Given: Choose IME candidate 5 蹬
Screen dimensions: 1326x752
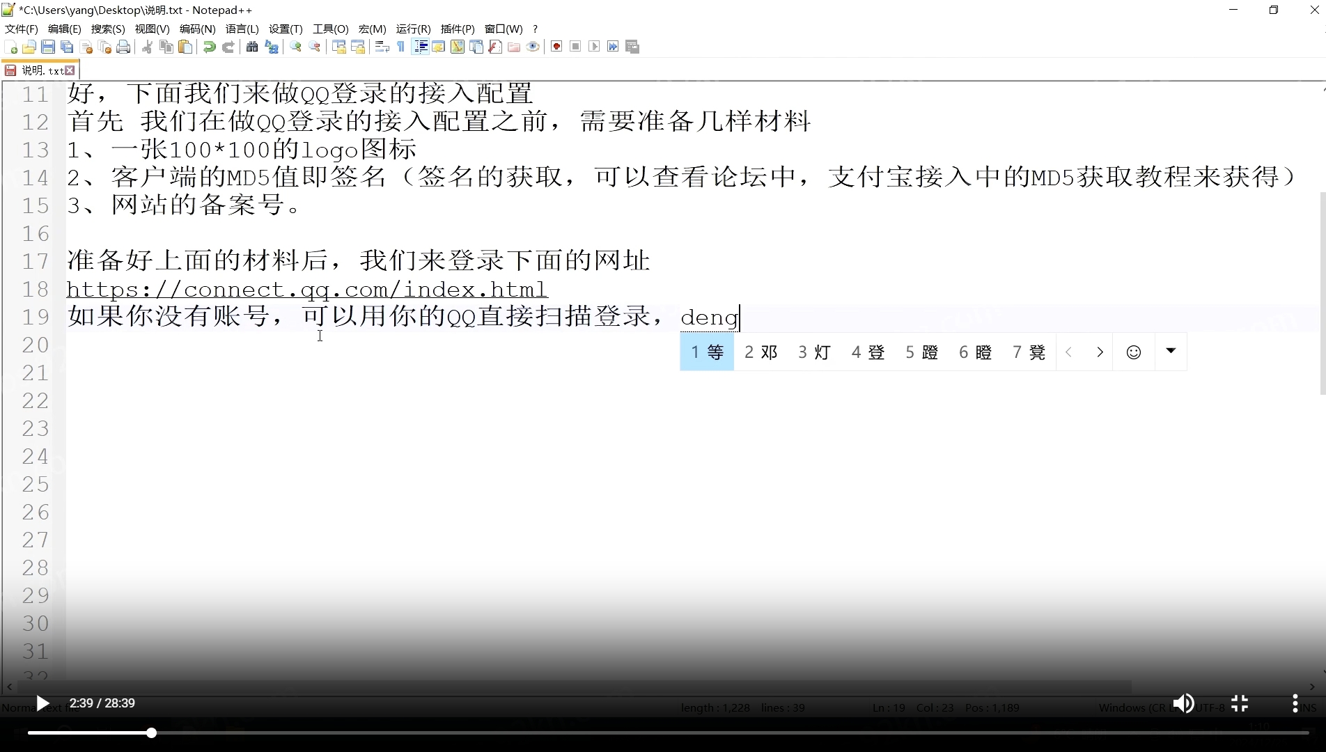Looking at the screenshot, I should (x=921, y=352).
